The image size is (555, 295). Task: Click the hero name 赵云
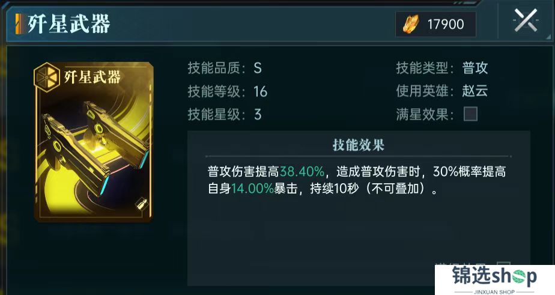[475, 91]
